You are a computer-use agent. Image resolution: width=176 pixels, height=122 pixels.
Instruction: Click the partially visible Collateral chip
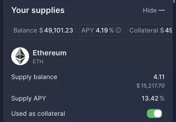click(150, 30)
